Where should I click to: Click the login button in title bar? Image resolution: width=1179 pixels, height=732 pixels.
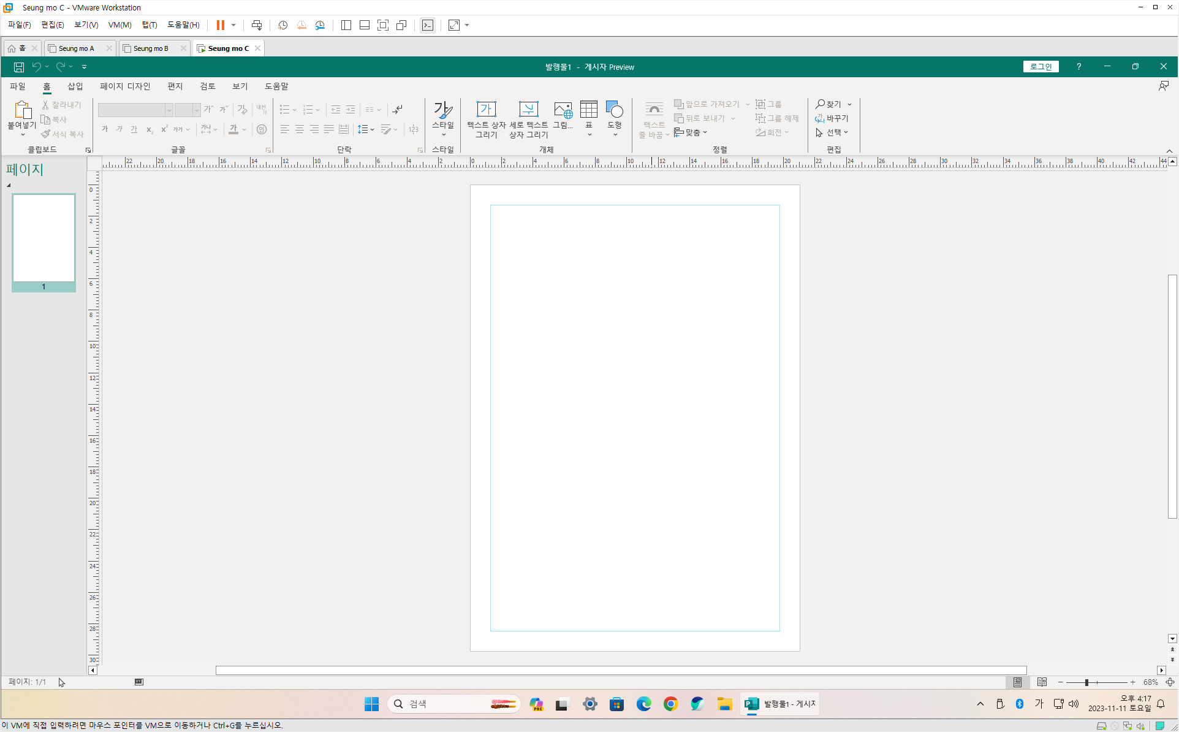pyautogui.click(x=1041, y=67)
